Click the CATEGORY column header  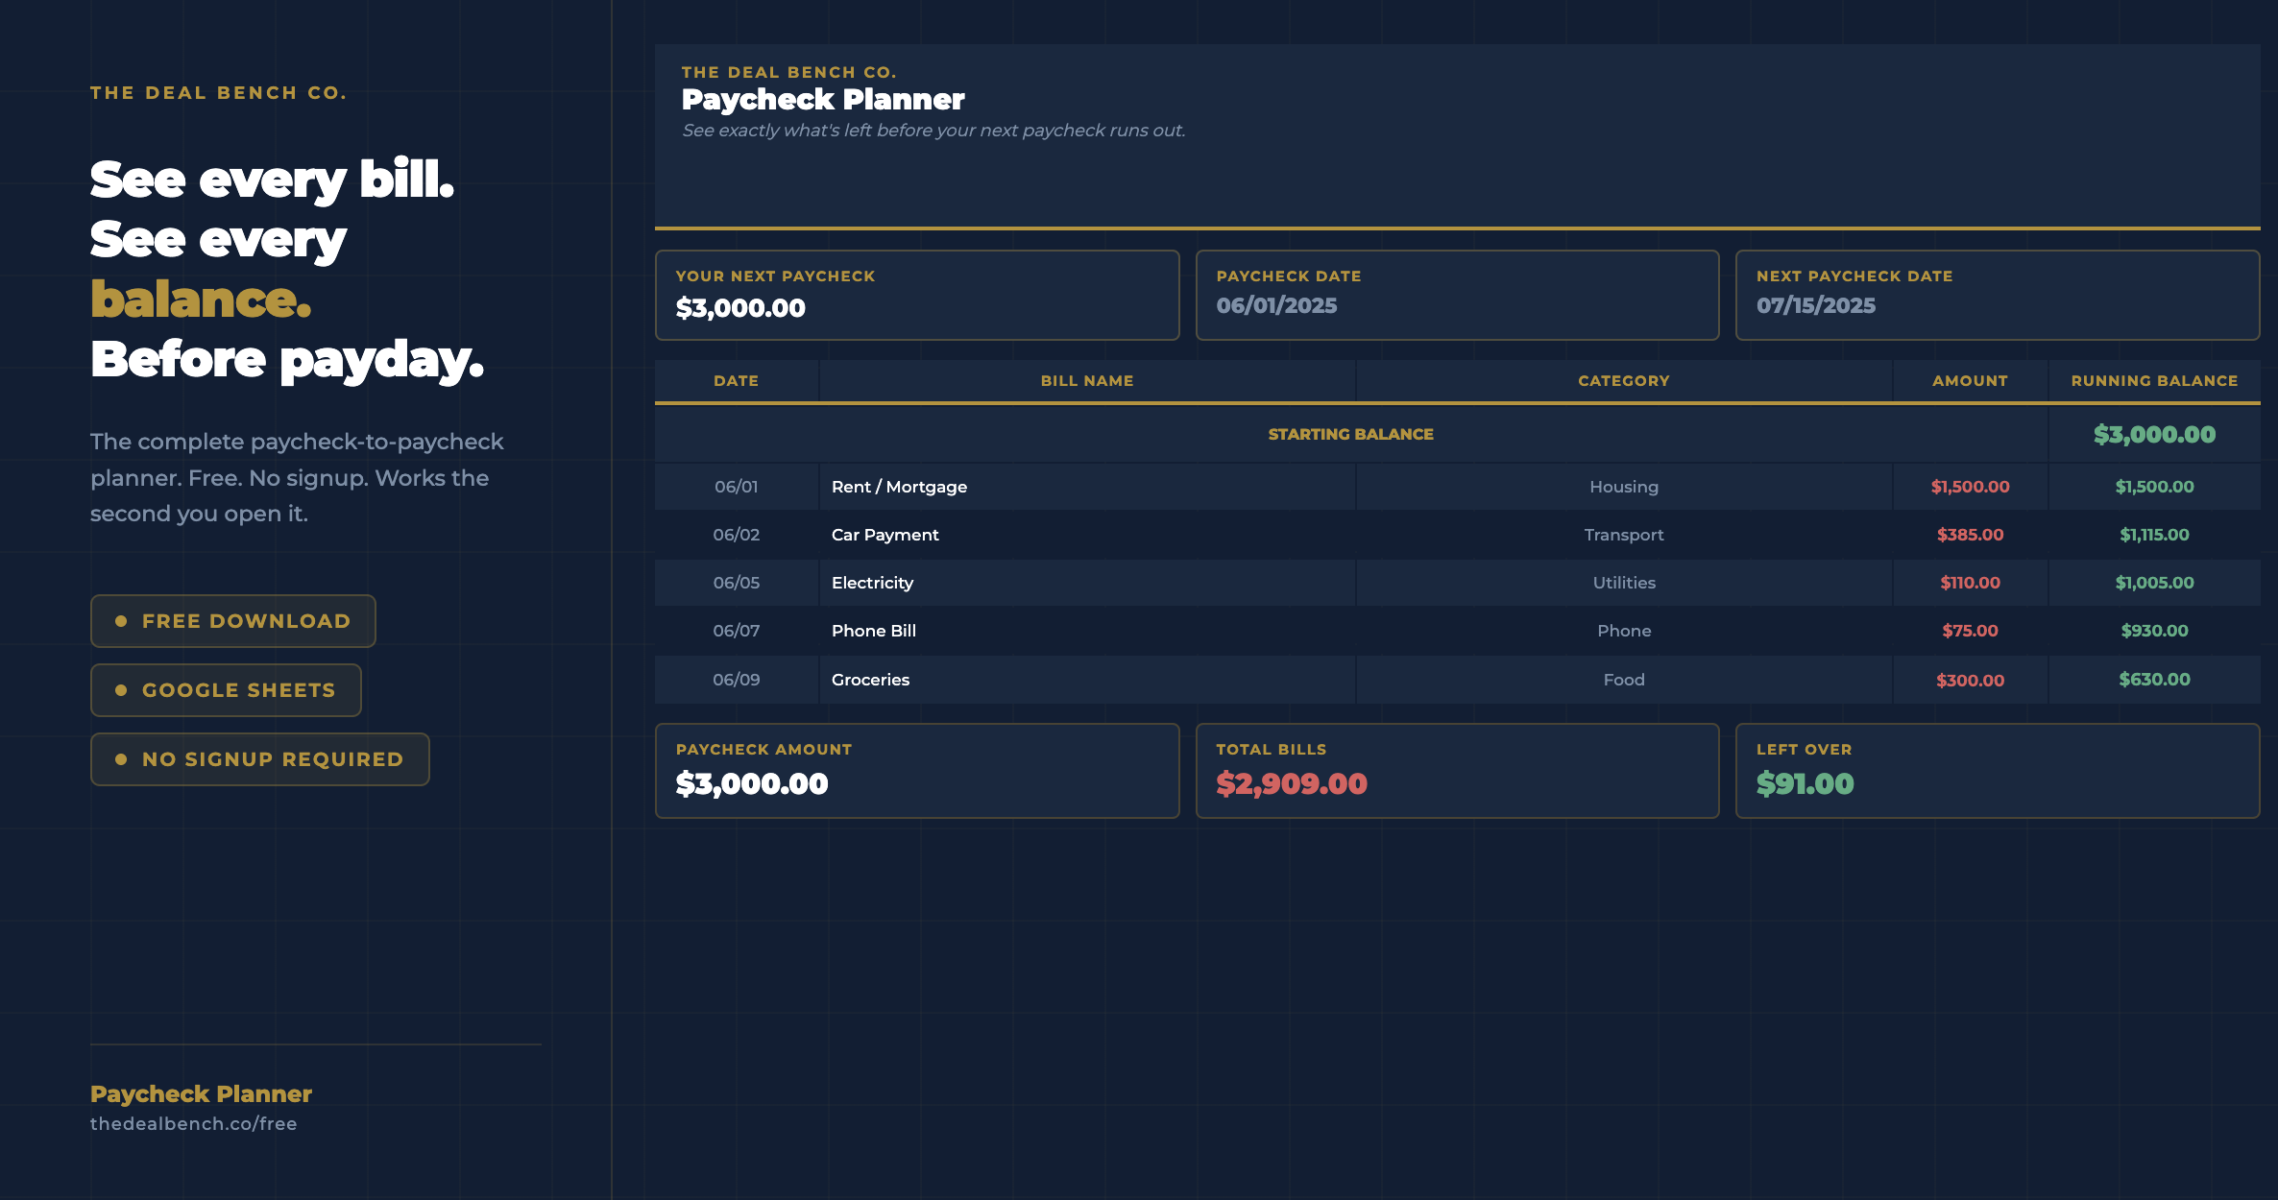coord(1624,381)
